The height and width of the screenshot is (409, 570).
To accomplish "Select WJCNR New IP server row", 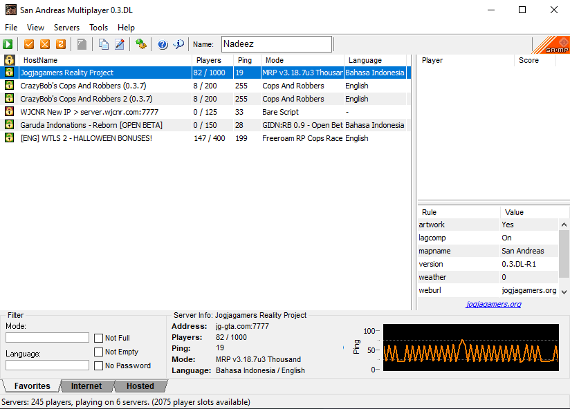I will (x=205, y=112).
